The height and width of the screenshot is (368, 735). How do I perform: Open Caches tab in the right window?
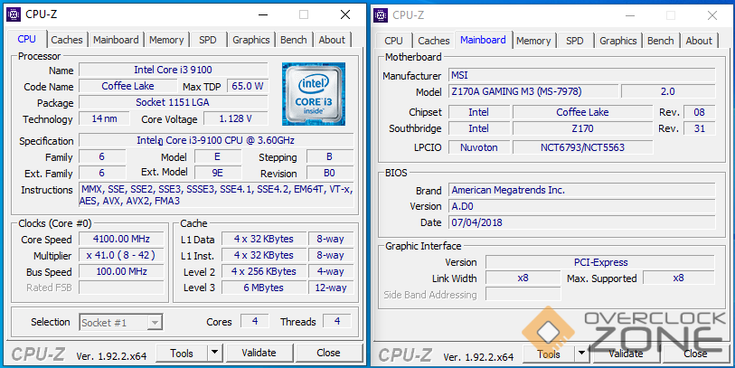tap(434, 41)
